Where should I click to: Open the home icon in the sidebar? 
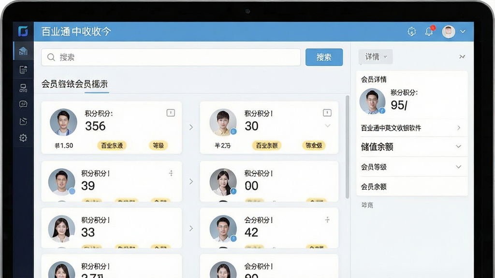23,51
